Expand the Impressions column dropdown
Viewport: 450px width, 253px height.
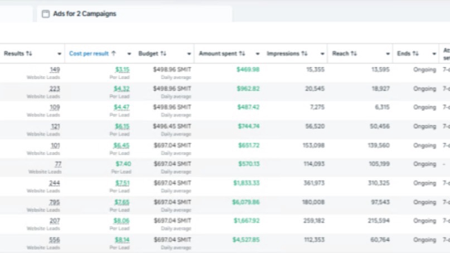pyautogui.click(x=323, y=54)
